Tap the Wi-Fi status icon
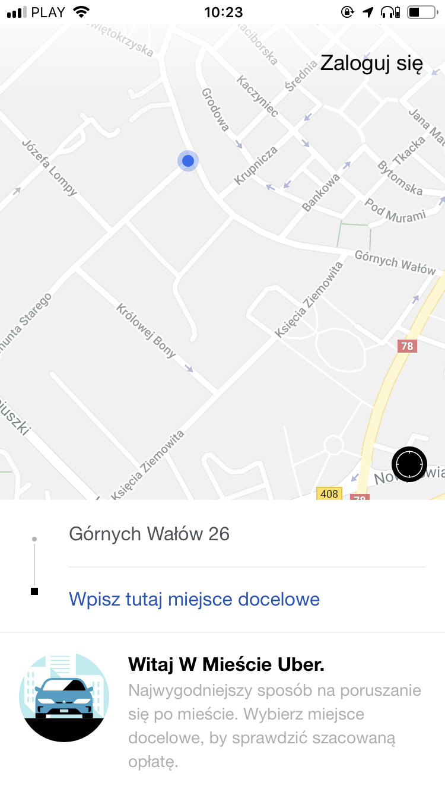This screenshot has height=792, width=445. pos(81,12)
